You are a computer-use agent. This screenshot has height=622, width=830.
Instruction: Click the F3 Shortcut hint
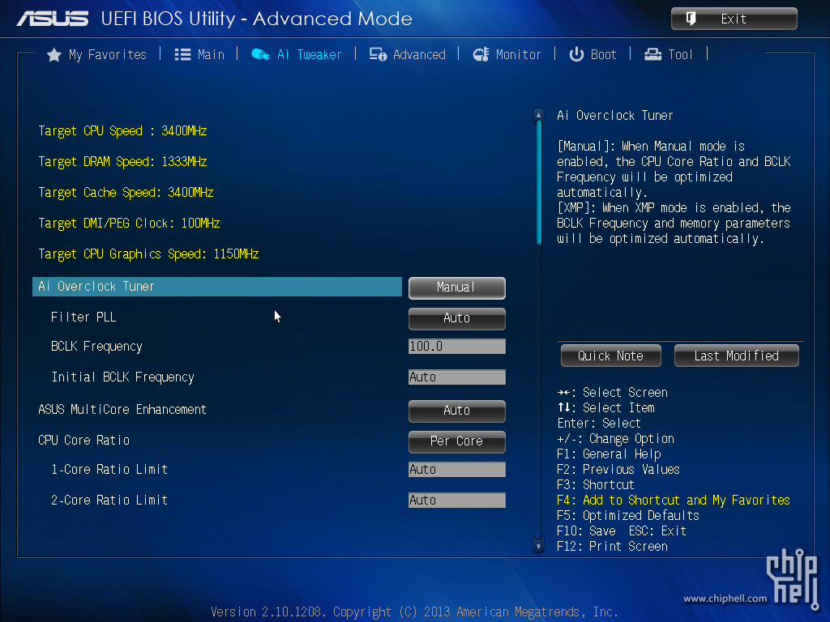596,485
